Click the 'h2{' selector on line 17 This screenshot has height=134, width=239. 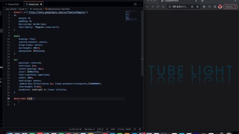click(x=16, y=60)
